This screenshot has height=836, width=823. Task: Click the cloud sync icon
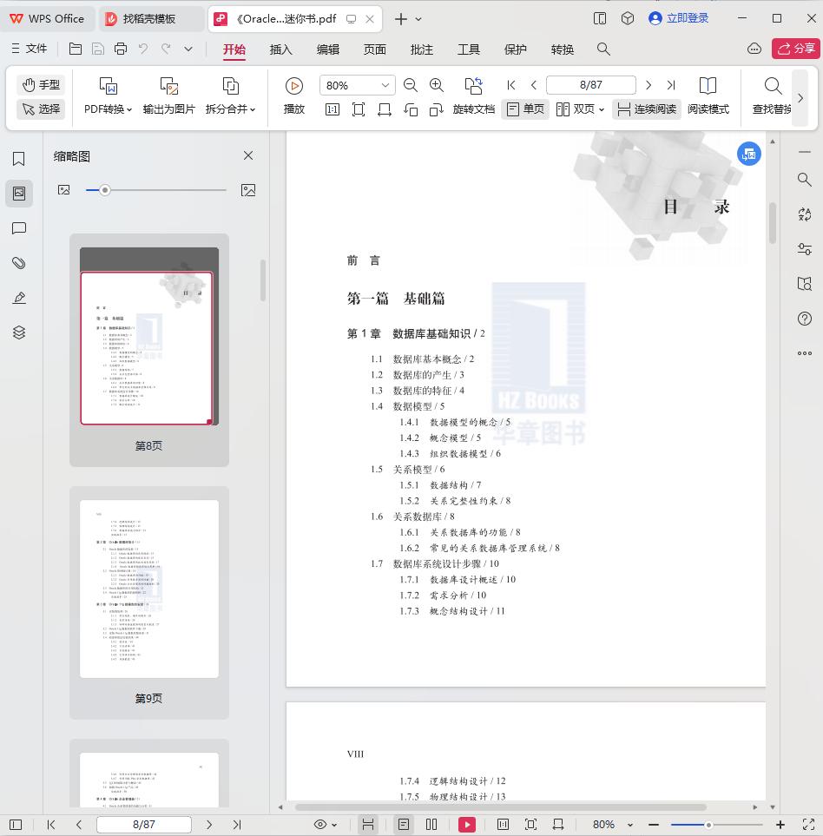[754, 49]
